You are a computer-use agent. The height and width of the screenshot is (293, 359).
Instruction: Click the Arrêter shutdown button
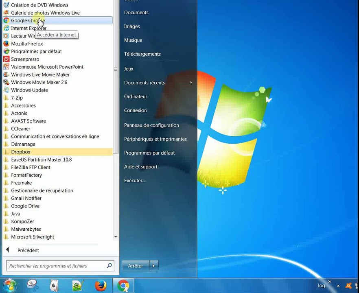[136, 266]
